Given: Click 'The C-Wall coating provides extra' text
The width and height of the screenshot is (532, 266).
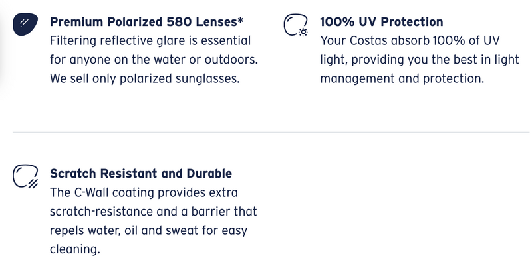Looking at the screenshot, I should tap(144, 193).
